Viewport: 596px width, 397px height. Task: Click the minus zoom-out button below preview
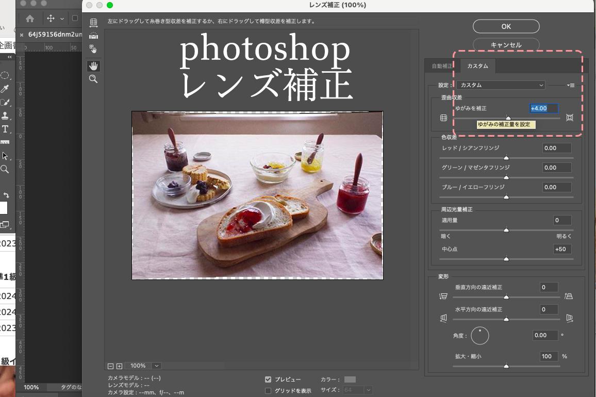111,366
